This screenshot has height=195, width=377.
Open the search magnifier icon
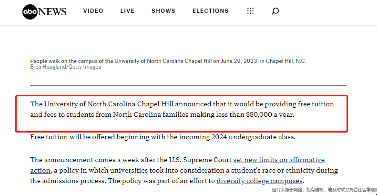[x=275, y=11]
